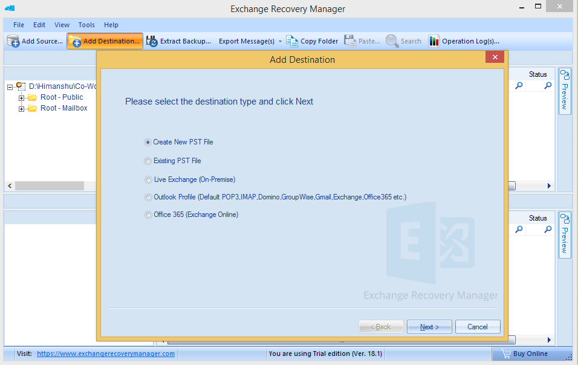Minimize the Exchange Recovery Manager window
This screenshot has height=365, width=578.
pyautogui.click(x=521, y=8)
